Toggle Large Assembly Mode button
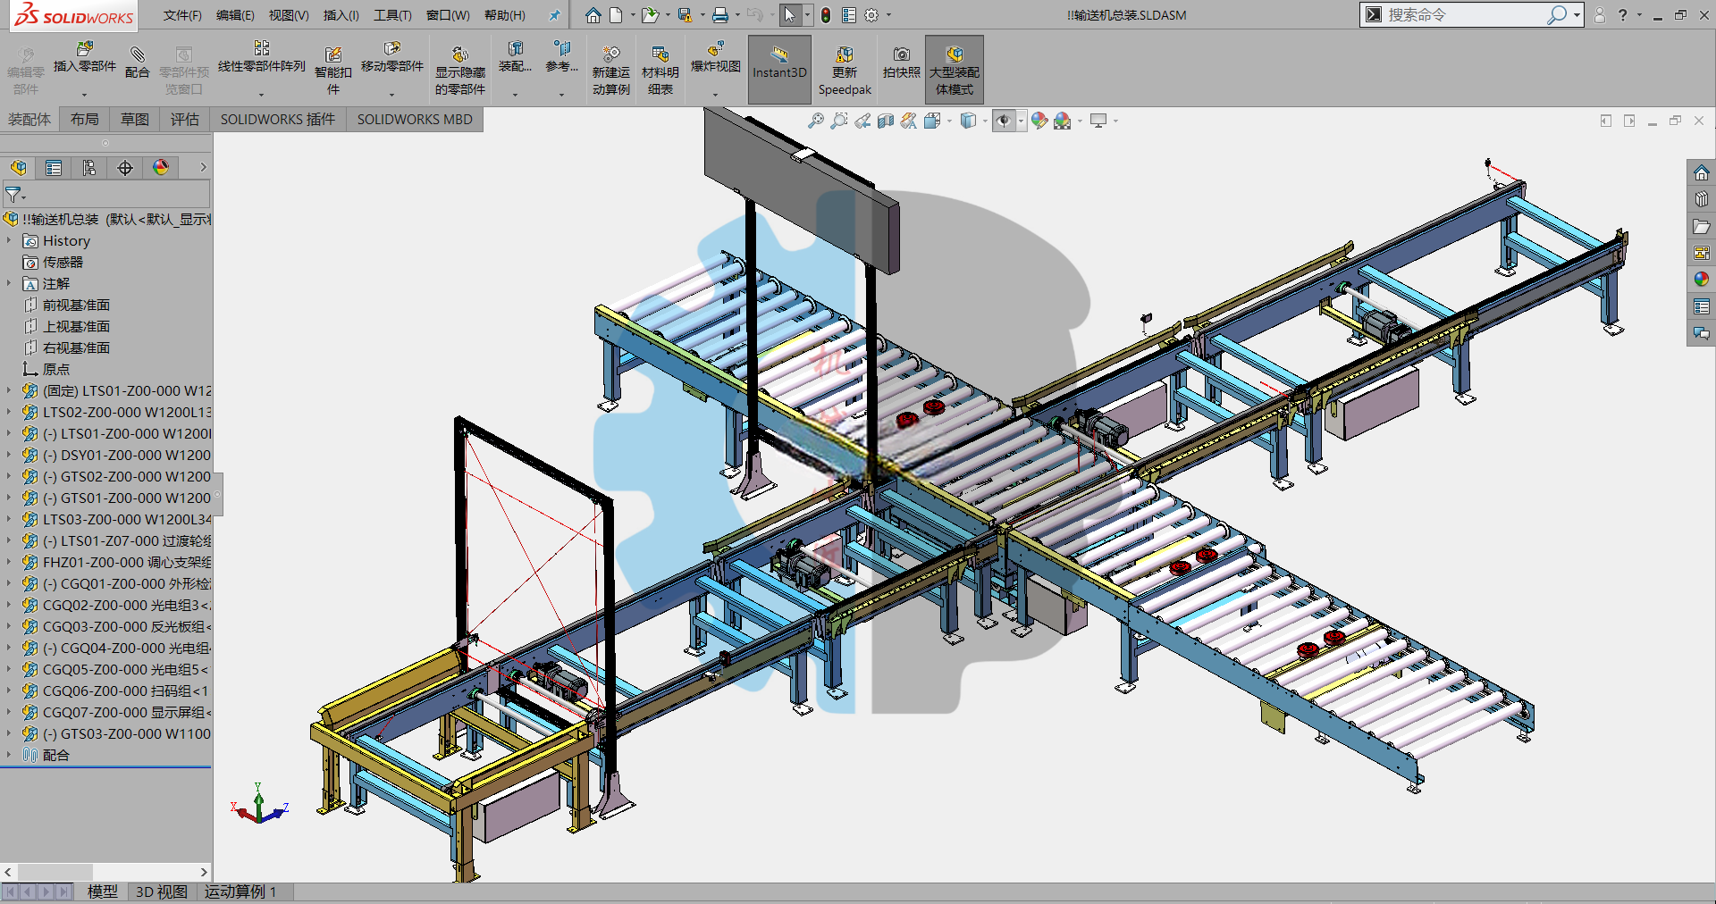Viewport: 1716px width, 904px height. click(x=955, y=69)
